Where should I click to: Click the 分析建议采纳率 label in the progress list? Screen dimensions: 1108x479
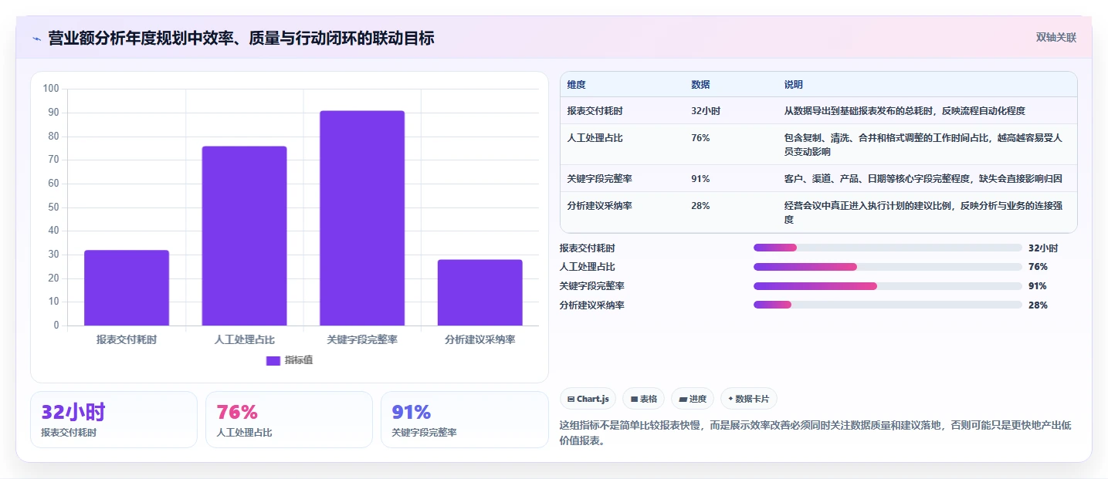592,305
